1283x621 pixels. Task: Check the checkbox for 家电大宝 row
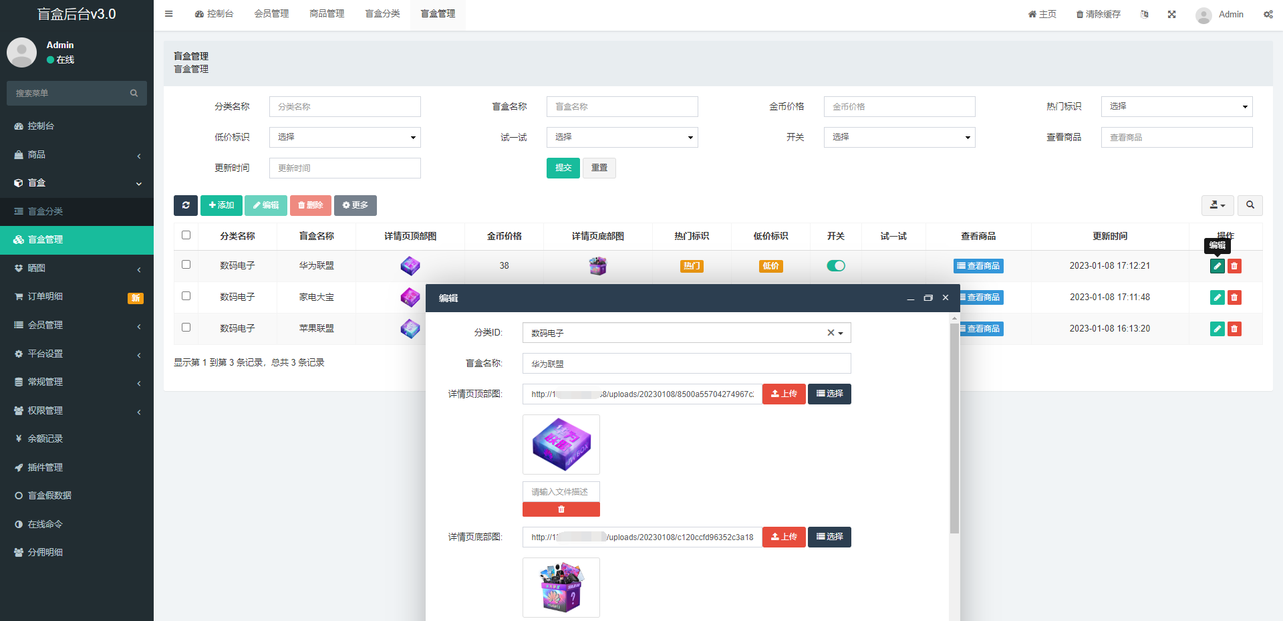coord(186,296)
